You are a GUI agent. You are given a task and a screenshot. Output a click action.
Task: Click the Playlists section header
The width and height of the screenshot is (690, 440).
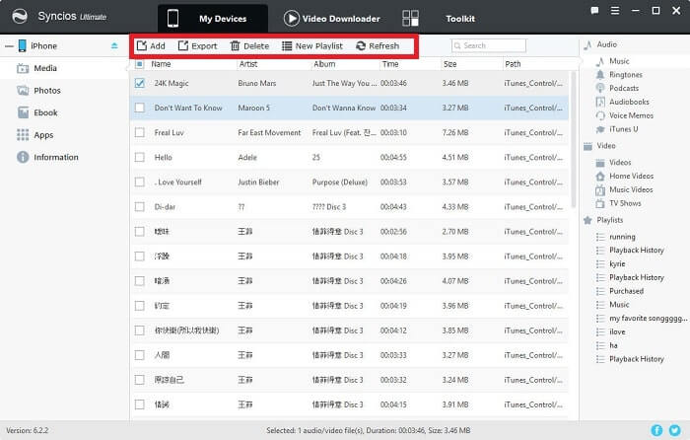(609, 220)
